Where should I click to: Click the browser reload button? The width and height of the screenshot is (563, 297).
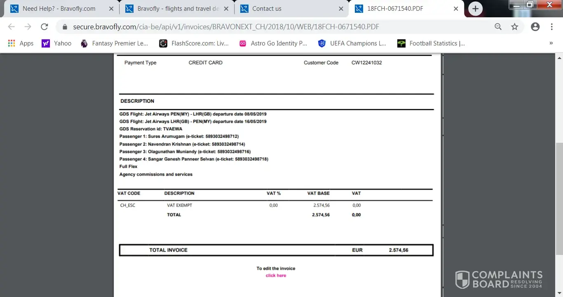point(44,27)
